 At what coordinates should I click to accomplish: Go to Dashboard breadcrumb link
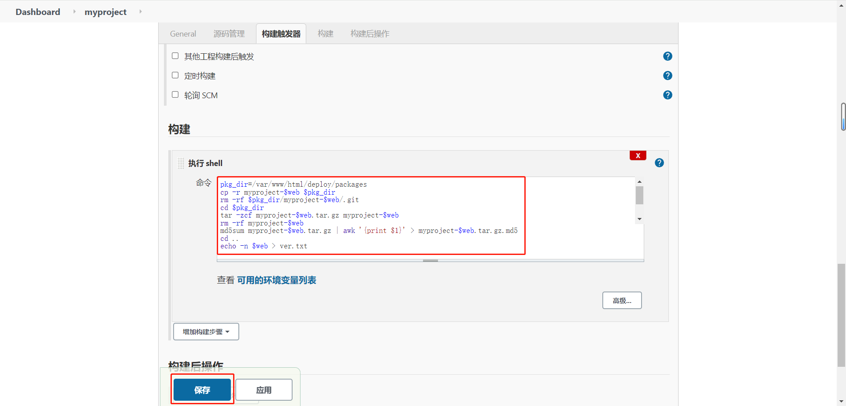[38, 12]
